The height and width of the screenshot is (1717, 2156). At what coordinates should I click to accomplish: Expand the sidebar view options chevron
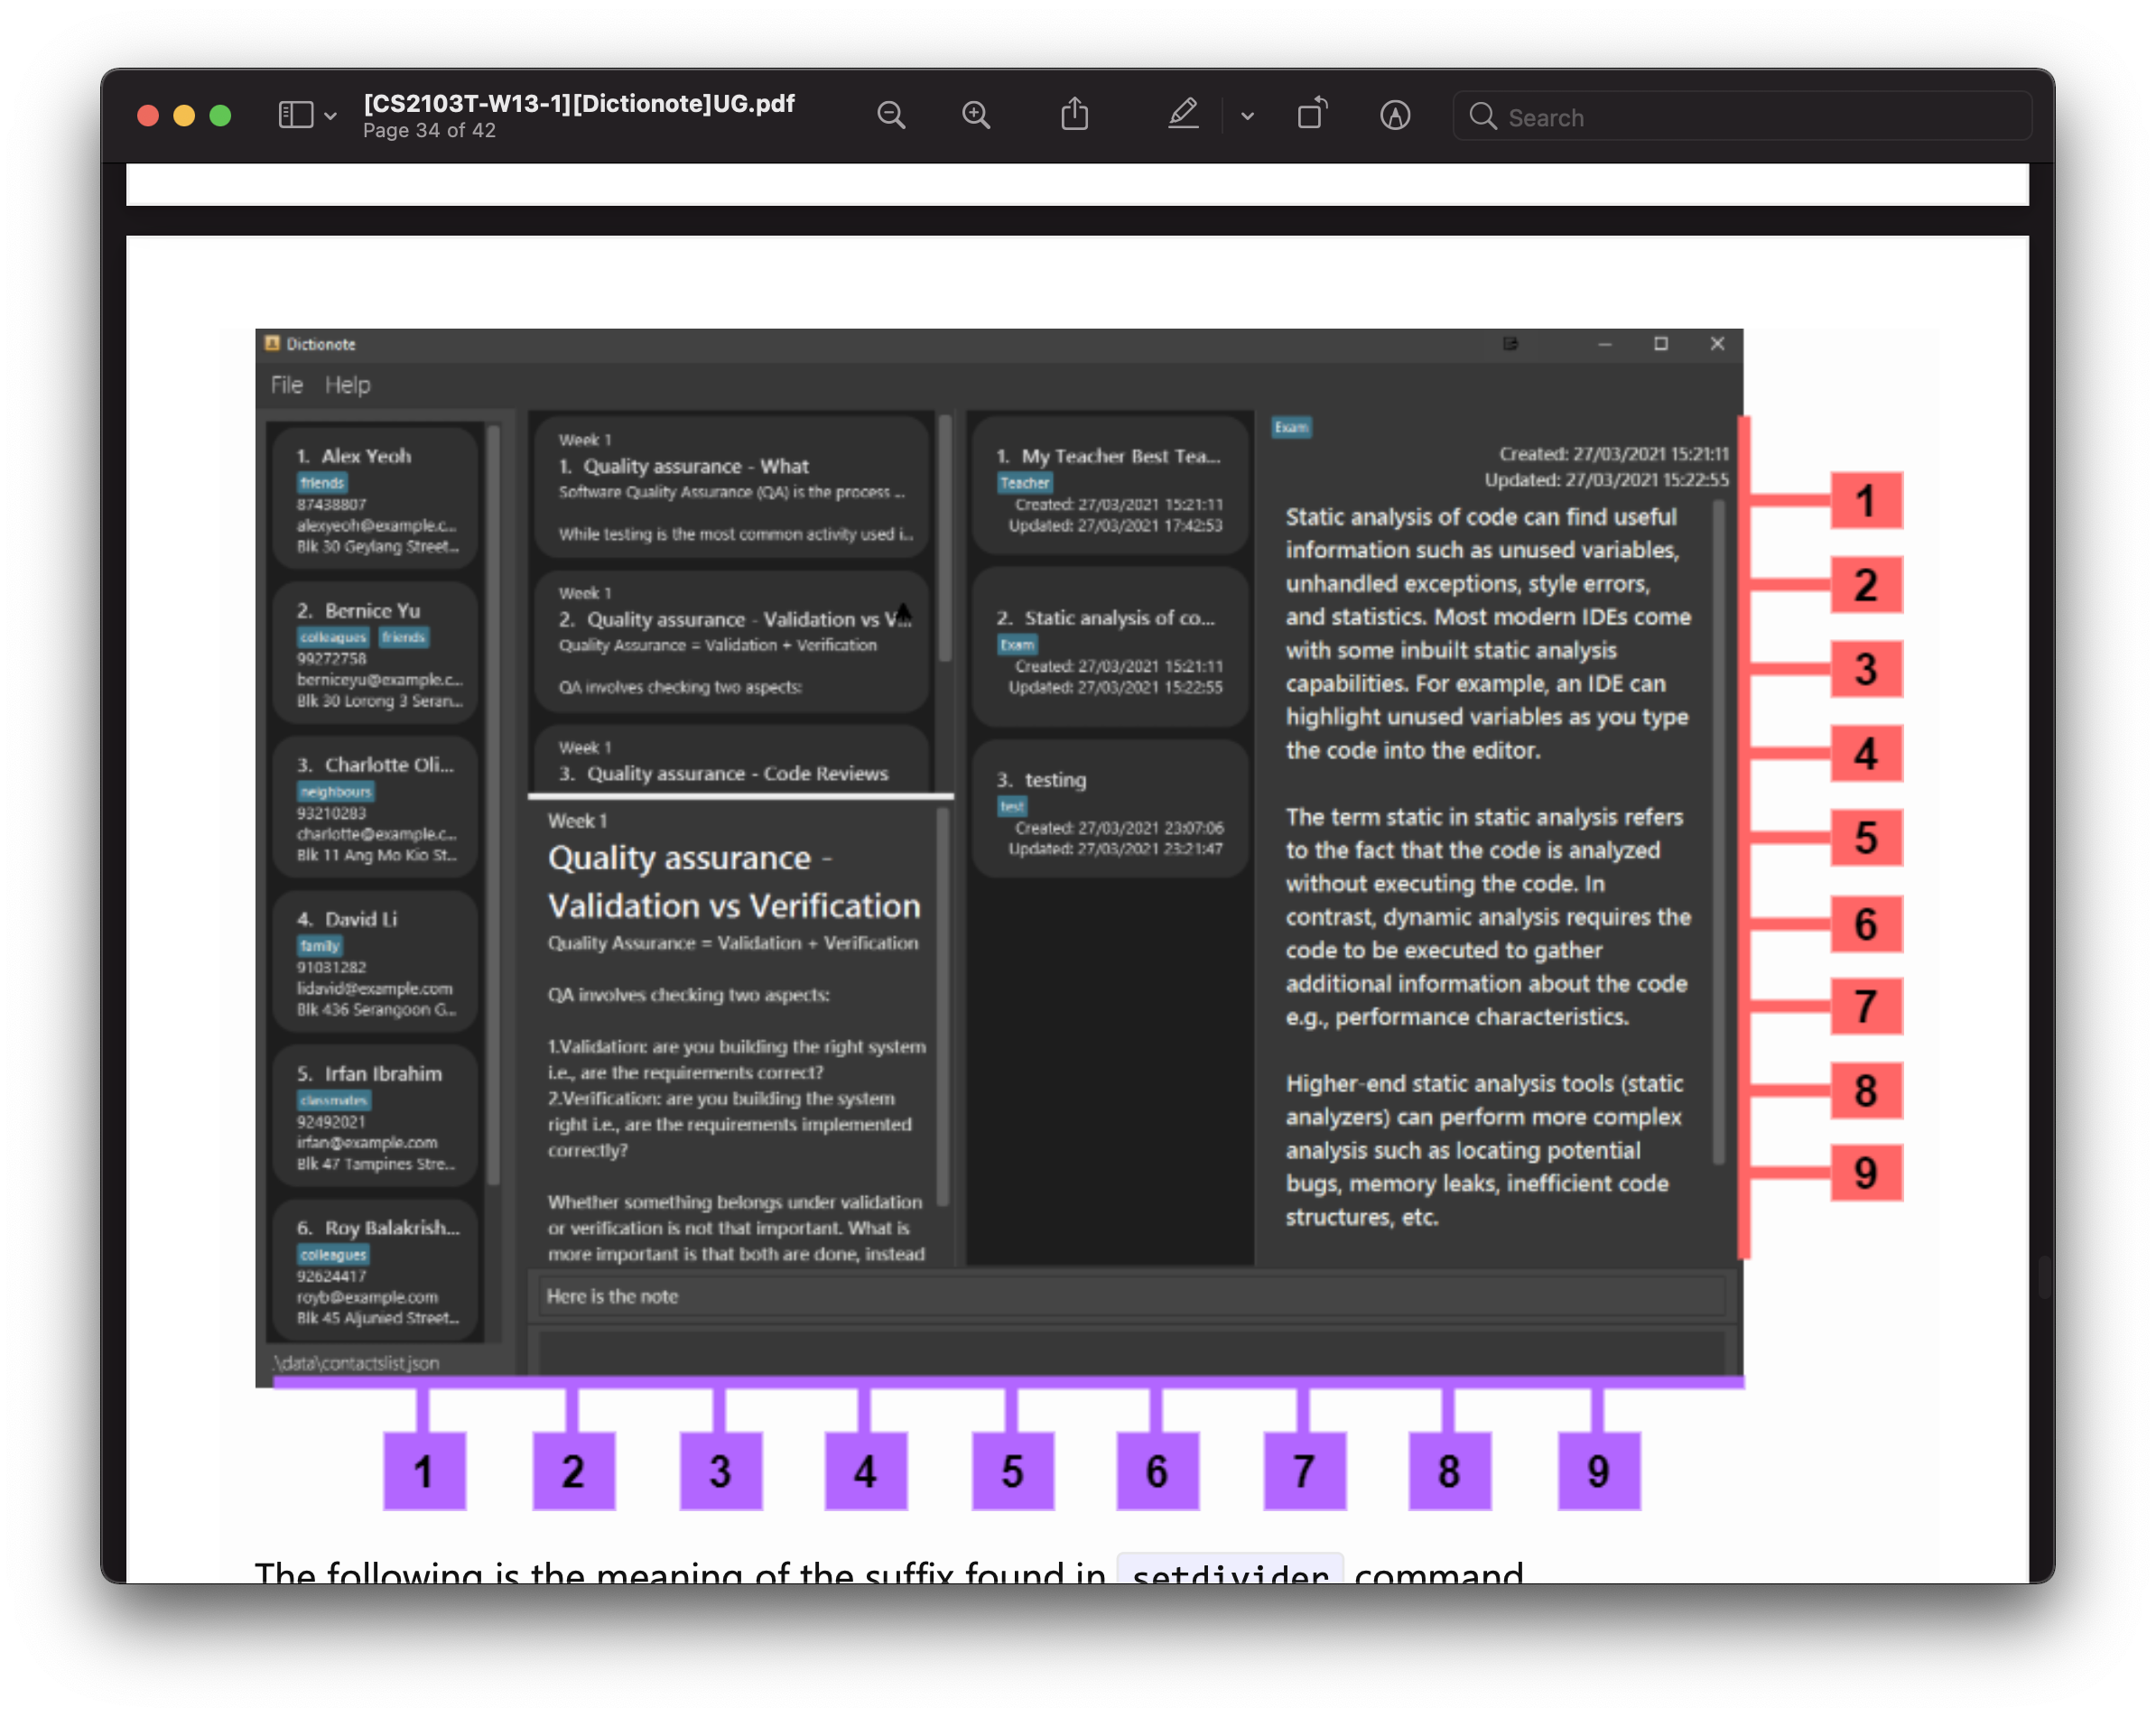(331, 117)
